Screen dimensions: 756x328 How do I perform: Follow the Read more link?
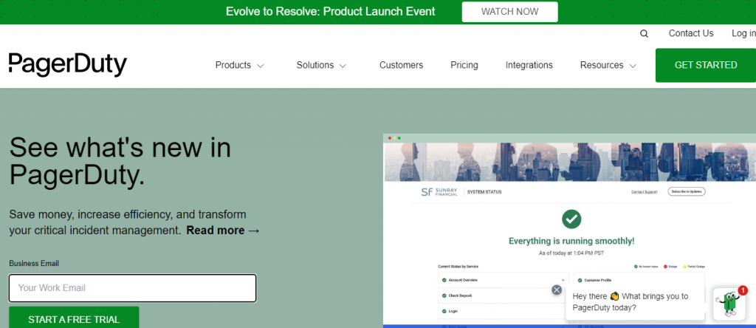click(x=223, y=230)
